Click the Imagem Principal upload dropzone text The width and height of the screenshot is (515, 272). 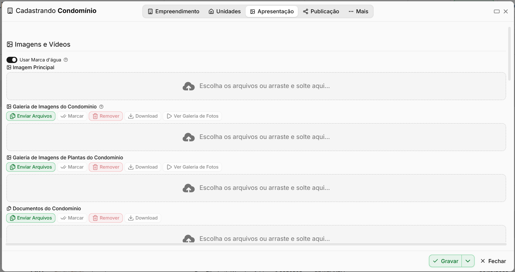[264, 86]
